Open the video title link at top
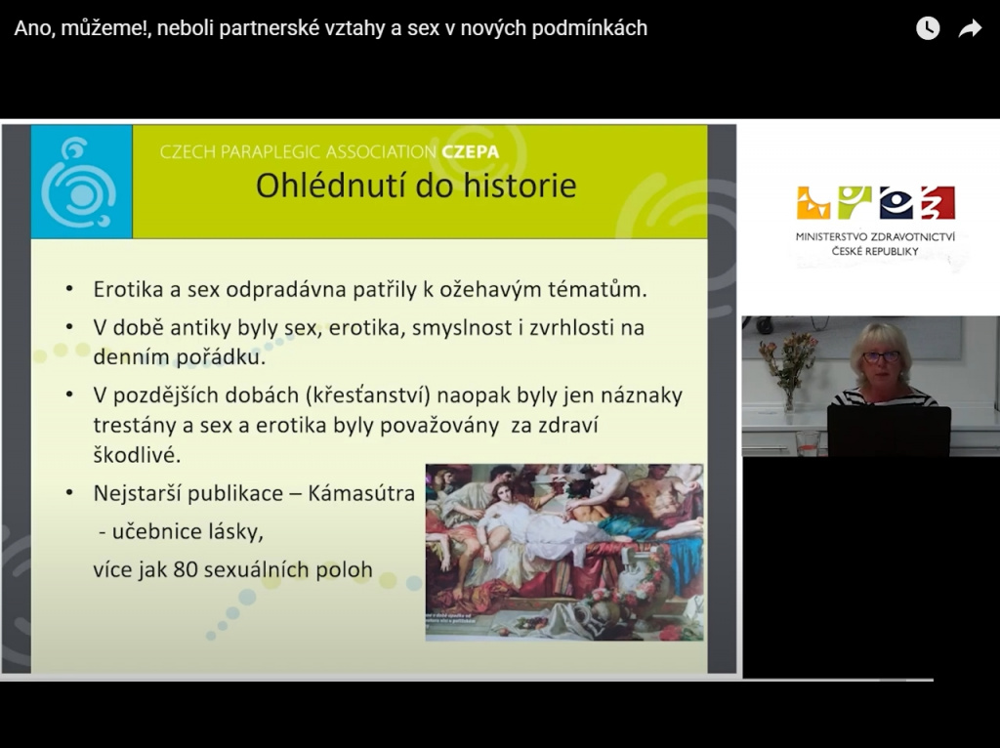This screenshot has width=1000, height=748. coord(330,28)
